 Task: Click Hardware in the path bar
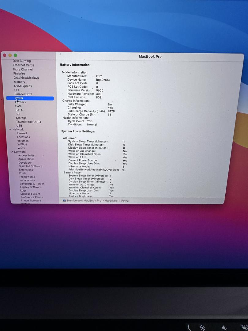(x=111, y=201)
